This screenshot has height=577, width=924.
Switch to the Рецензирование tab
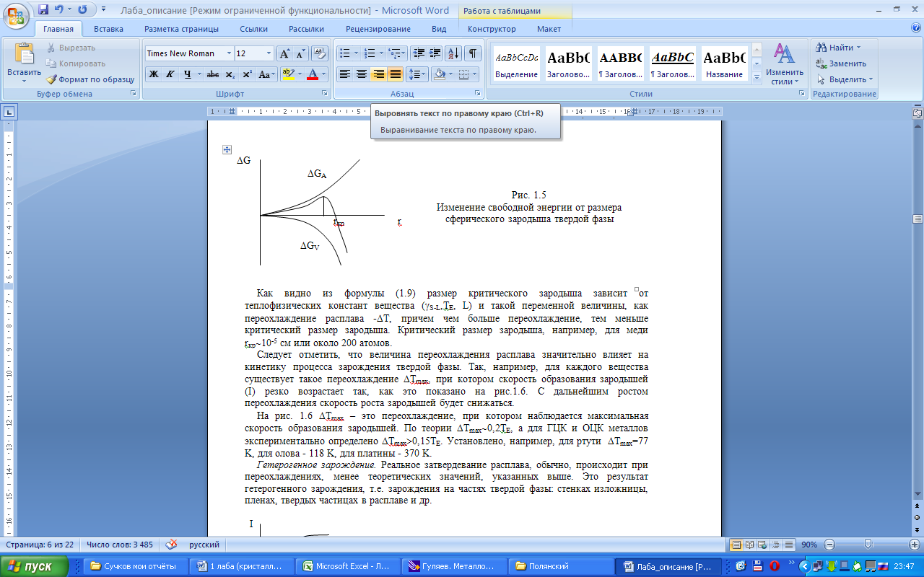coord(378,29)
